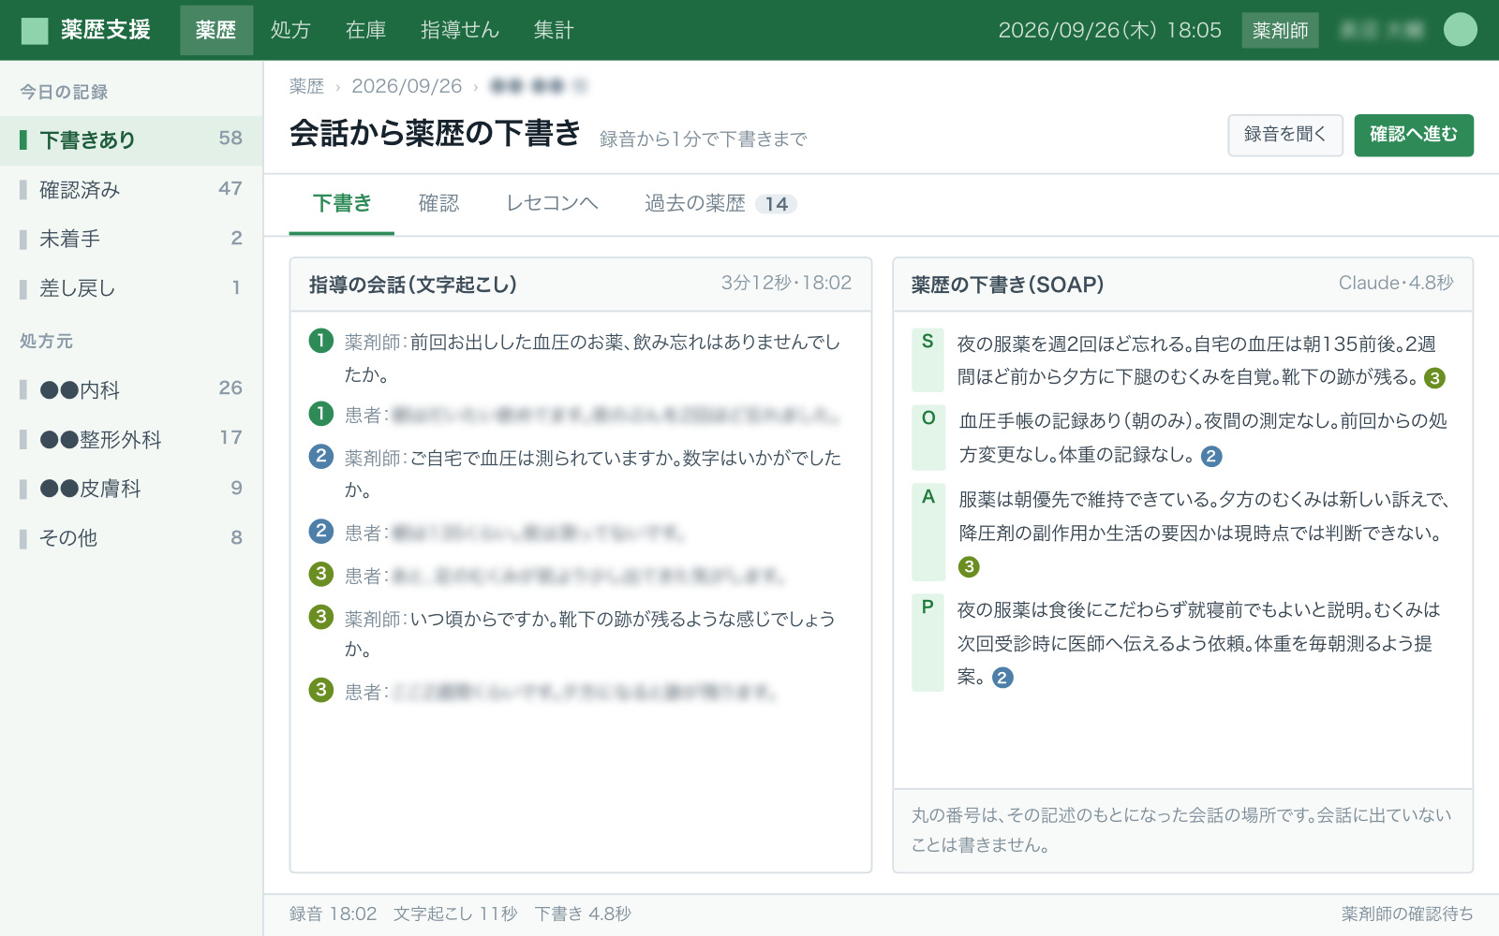Select marker 3 beside 靴下の跡 question

pos(321,618)
